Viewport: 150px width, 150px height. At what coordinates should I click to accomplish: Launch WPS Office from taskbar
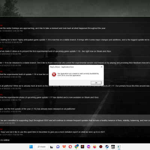64,147
